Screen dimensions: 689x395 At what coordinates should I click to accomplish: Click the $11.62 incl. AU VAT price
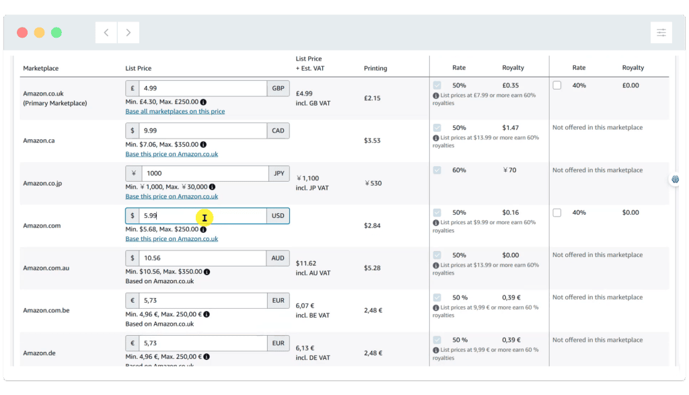tap(313, 268)
